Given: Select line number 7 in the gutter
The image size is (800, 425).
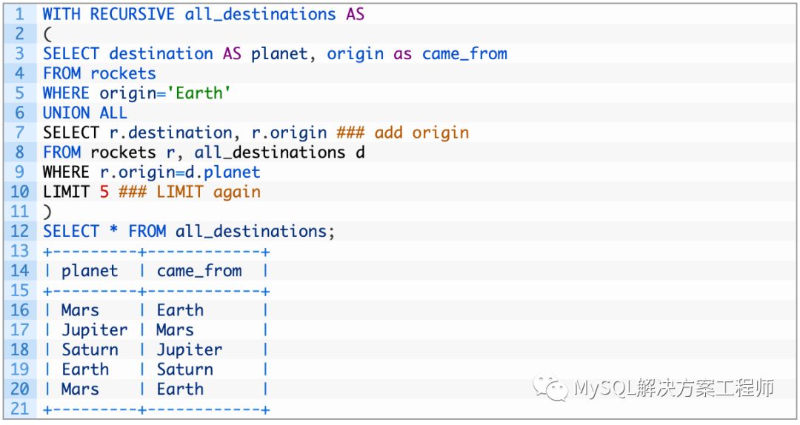Looking at the screenshot, I should [19, 133].
